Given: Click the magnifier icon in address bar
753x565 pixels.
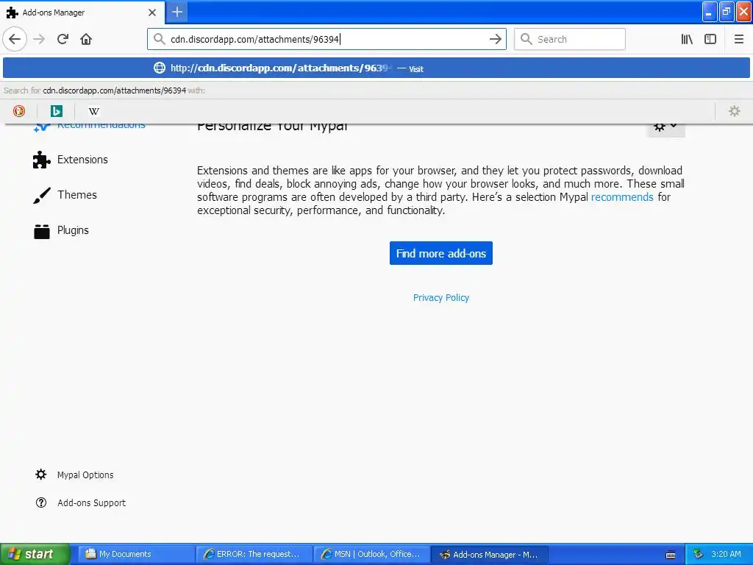Looking at the screenshot, I should [159, 39].
